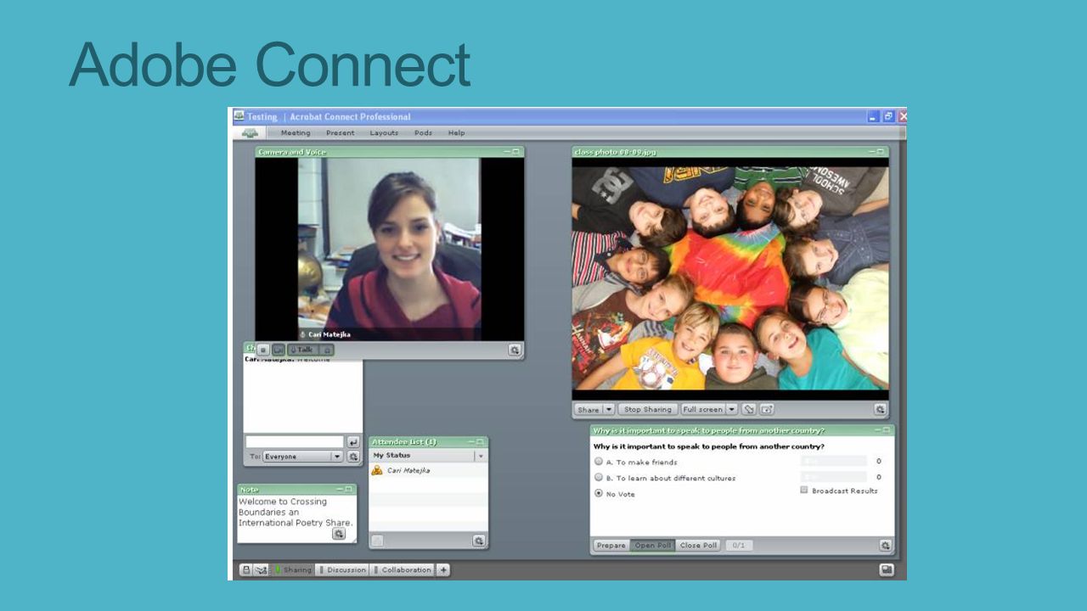Select poll answer A. To make friends
Image resolution: width=1087 pixels, height=611 pixels.
599,462
